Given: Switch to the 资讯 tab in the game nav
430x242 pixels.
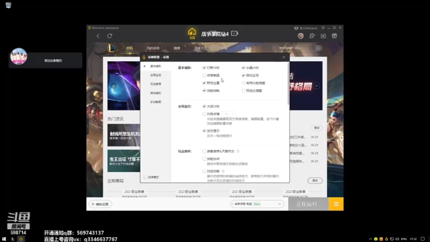Looking at the screenshot, I should [130, 48].
